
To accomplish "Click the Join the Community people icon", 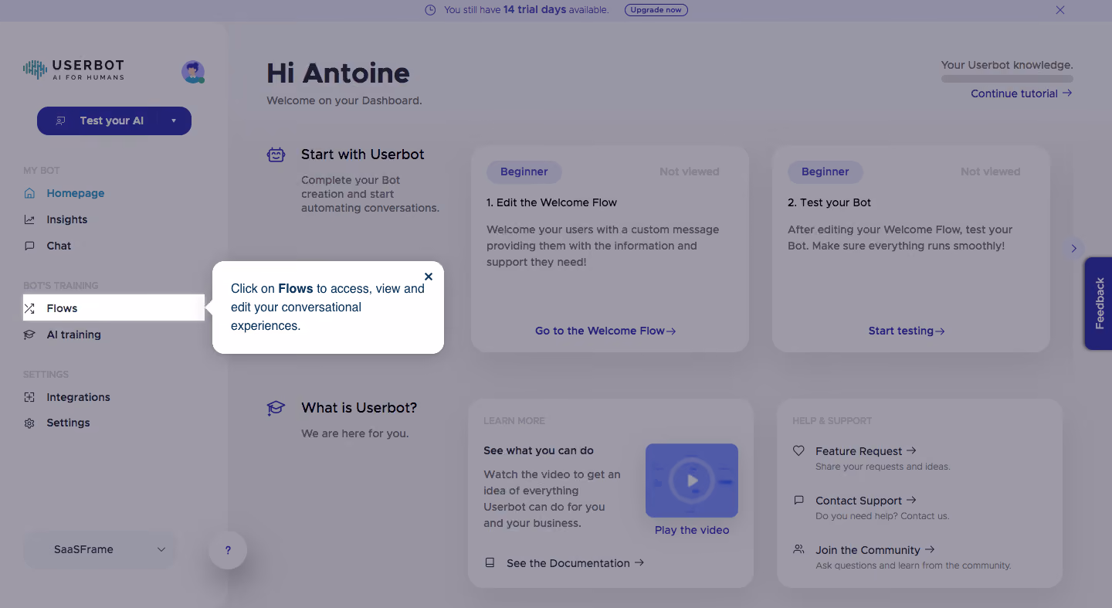I will point(798,549).
